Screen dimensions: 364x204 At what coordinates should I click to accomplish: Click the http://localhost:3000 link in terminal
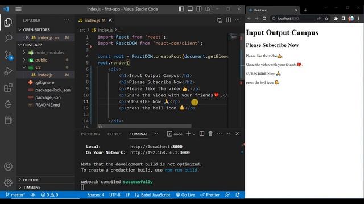click(156, 147)
